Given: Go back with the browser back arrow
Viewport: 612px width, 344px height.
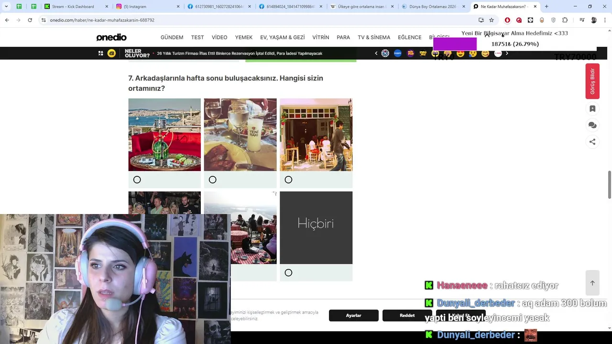Looking at the screenshot, I should [7, 20].
